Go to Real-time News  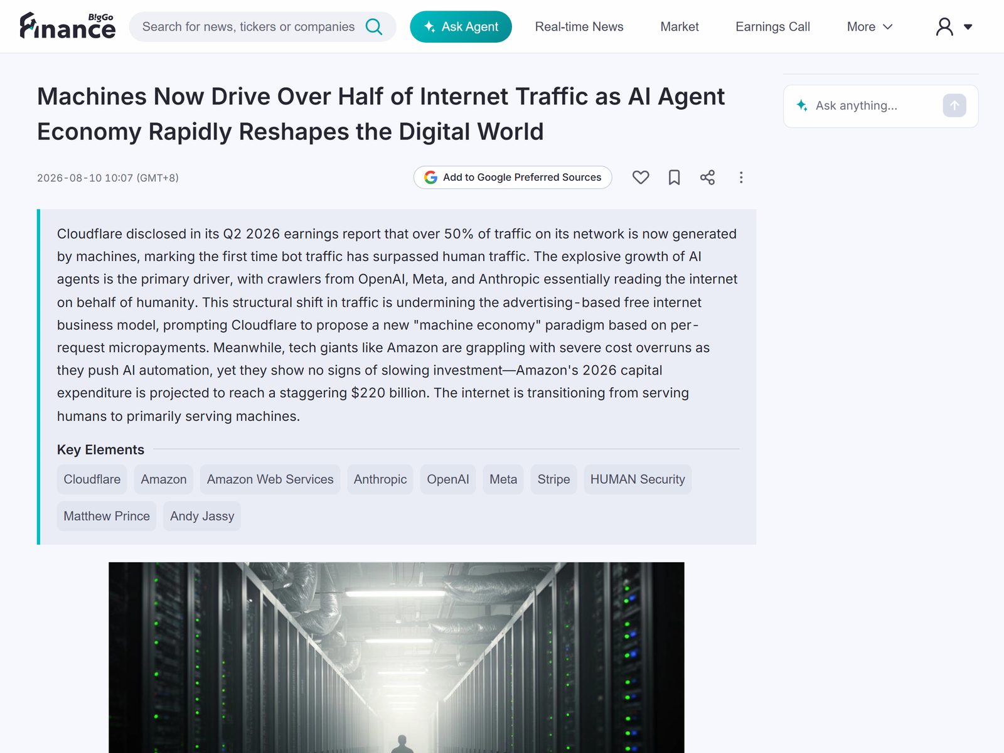click(579, 27)
